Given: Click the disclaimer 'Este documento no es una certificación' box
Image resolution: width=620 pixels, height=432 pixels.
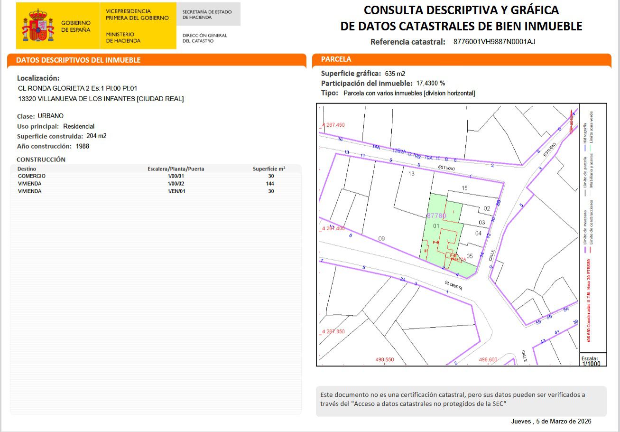Looking at the screenshot, I should 461,401.
